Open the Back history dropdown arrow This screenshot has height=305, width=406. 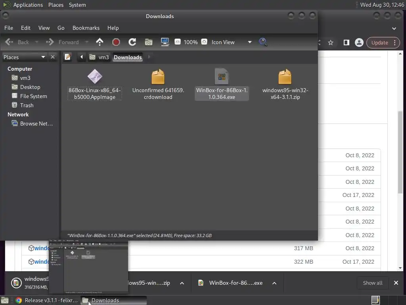(x=36, y=42)
